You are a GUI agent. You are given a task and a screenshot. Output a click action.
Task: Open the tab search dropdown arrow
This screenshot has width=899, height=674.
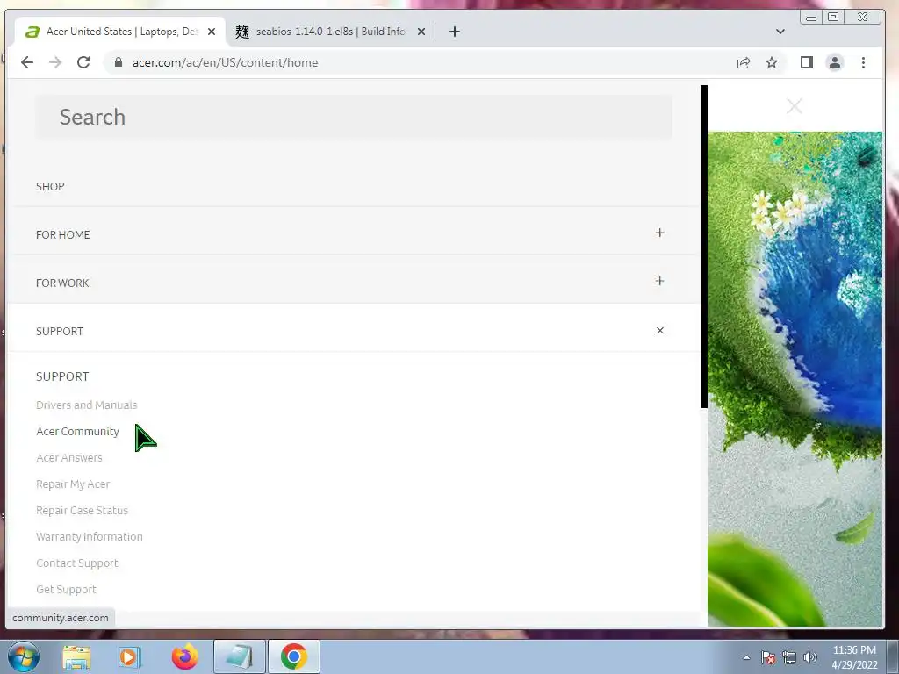tap(780, 32)
